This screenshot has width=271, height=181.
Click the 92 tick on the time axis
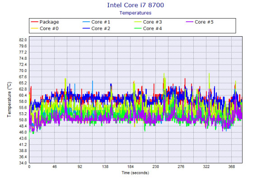79,167
